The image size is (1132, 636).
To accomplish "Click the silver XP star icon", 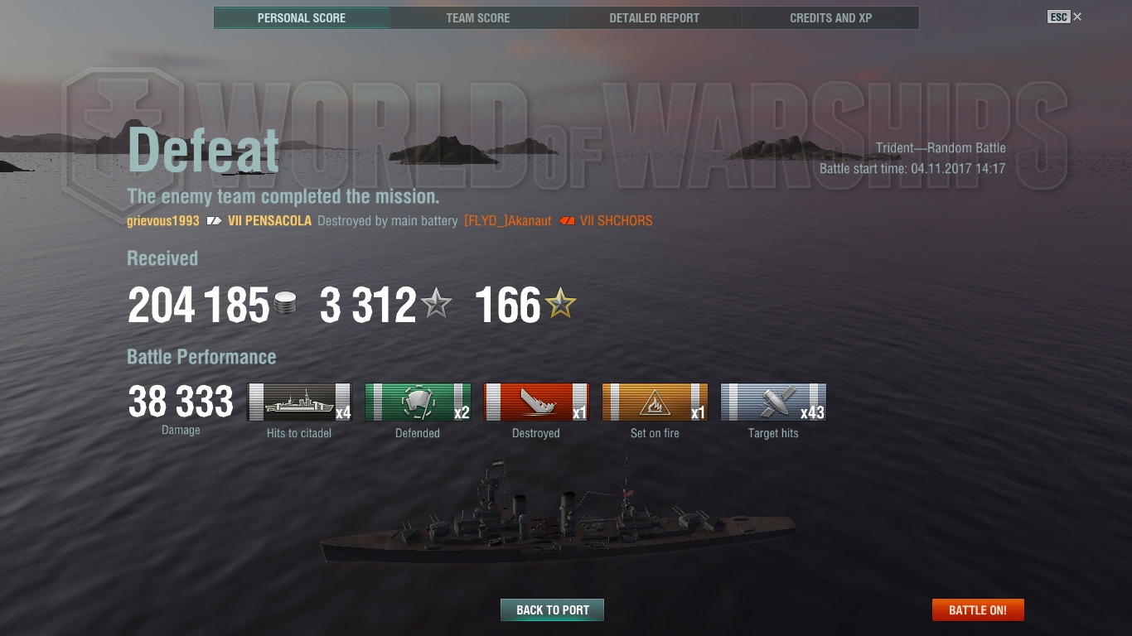I will pyautogui.click(x=437, y=304).
